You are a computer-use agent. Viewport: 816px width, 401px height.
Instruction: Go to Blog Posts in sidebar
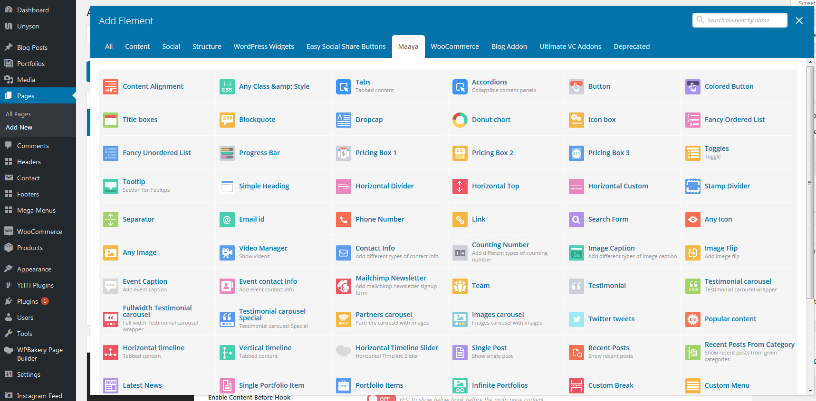point(38,47)
